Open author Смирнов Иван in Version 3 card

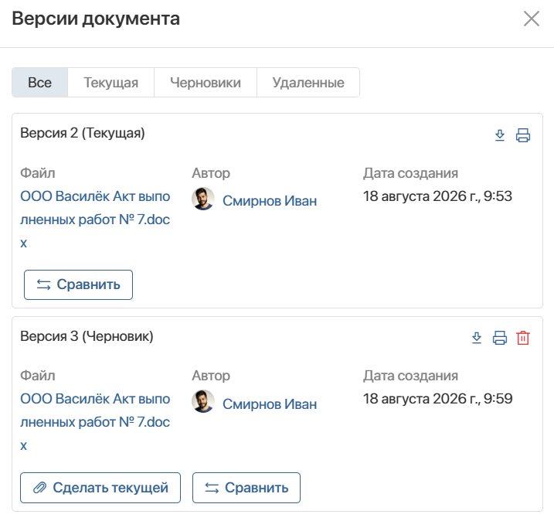click(x=270, y=404)
